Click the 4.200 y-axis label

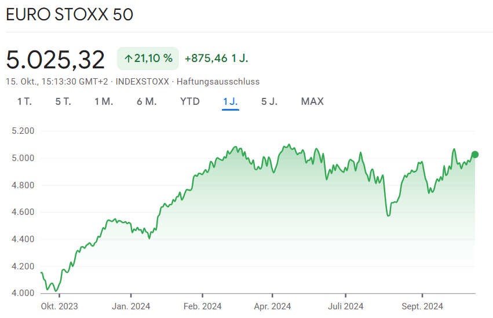click(x=23, y=266)
